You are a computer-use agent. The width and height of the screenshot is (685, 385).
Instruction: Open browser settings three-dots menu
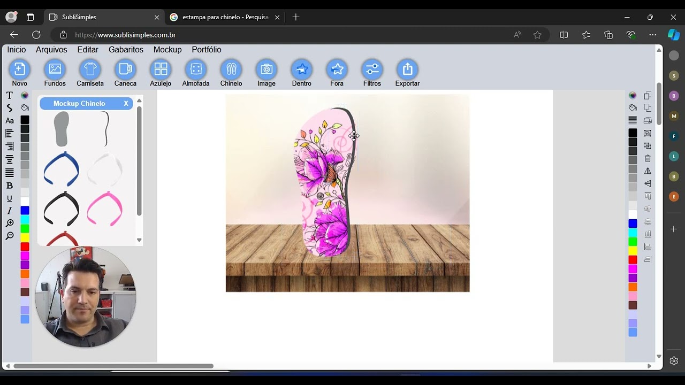(x=652, y=35)
